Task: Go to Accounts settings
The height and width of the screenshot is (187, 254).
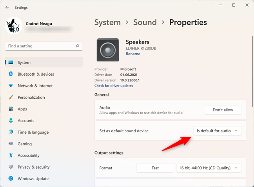Action: pyautogui.click(x=26, y=121)
